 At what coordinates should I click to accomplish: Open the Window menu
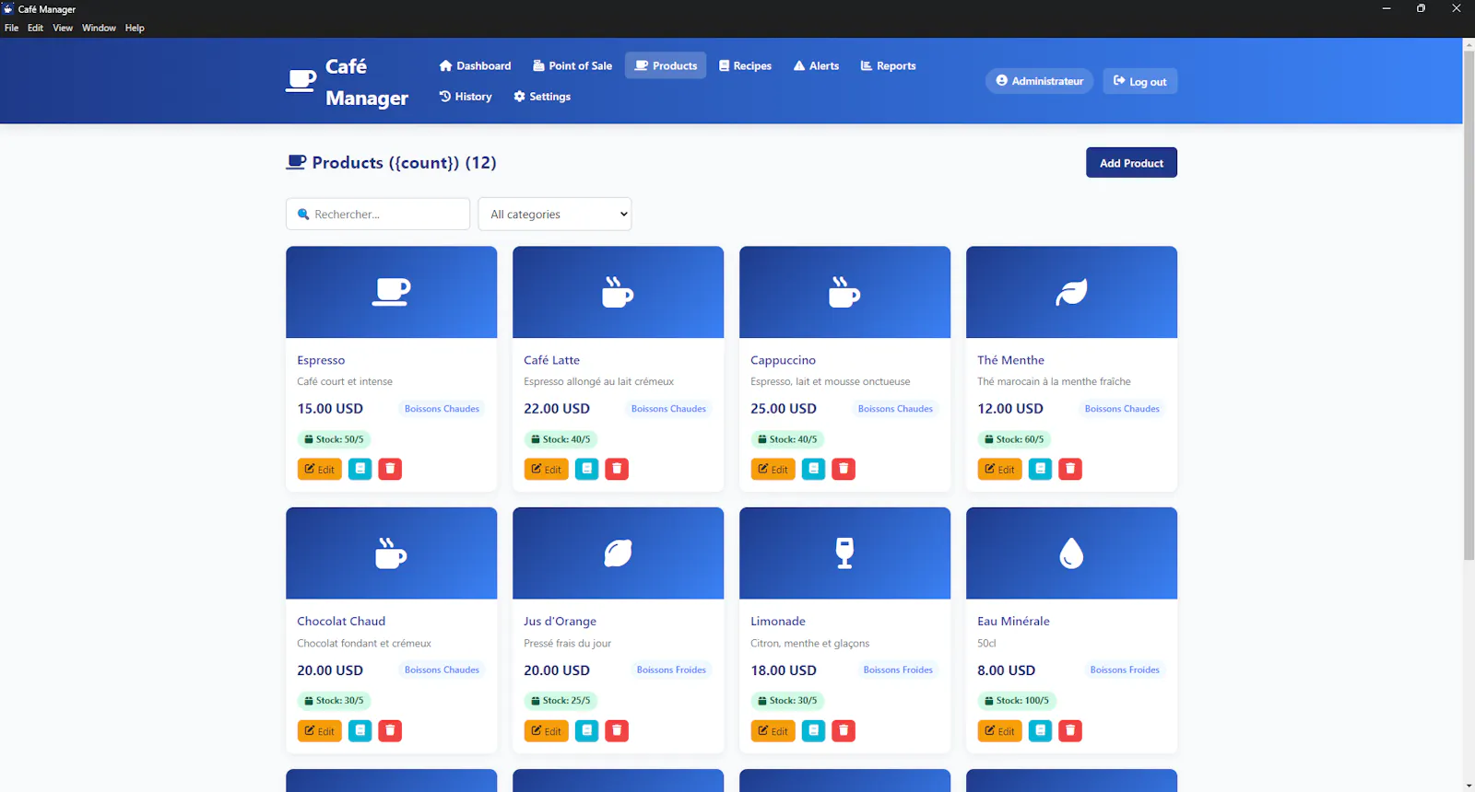99,28
